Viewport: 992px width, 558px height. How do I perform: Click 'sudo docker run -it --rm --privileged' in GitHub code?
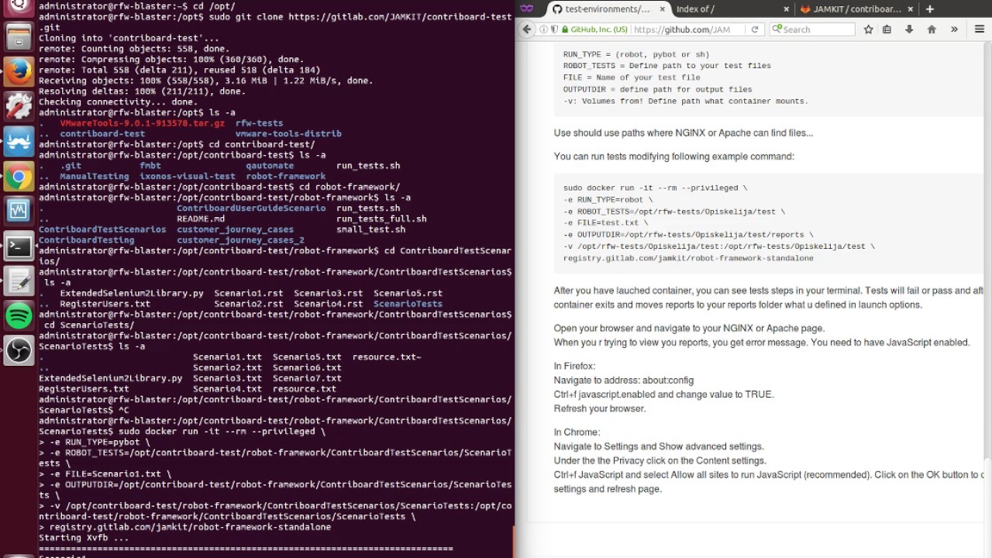(x=655, y=188)
